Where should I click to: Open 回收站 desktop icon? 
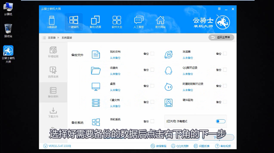point(8,31)
